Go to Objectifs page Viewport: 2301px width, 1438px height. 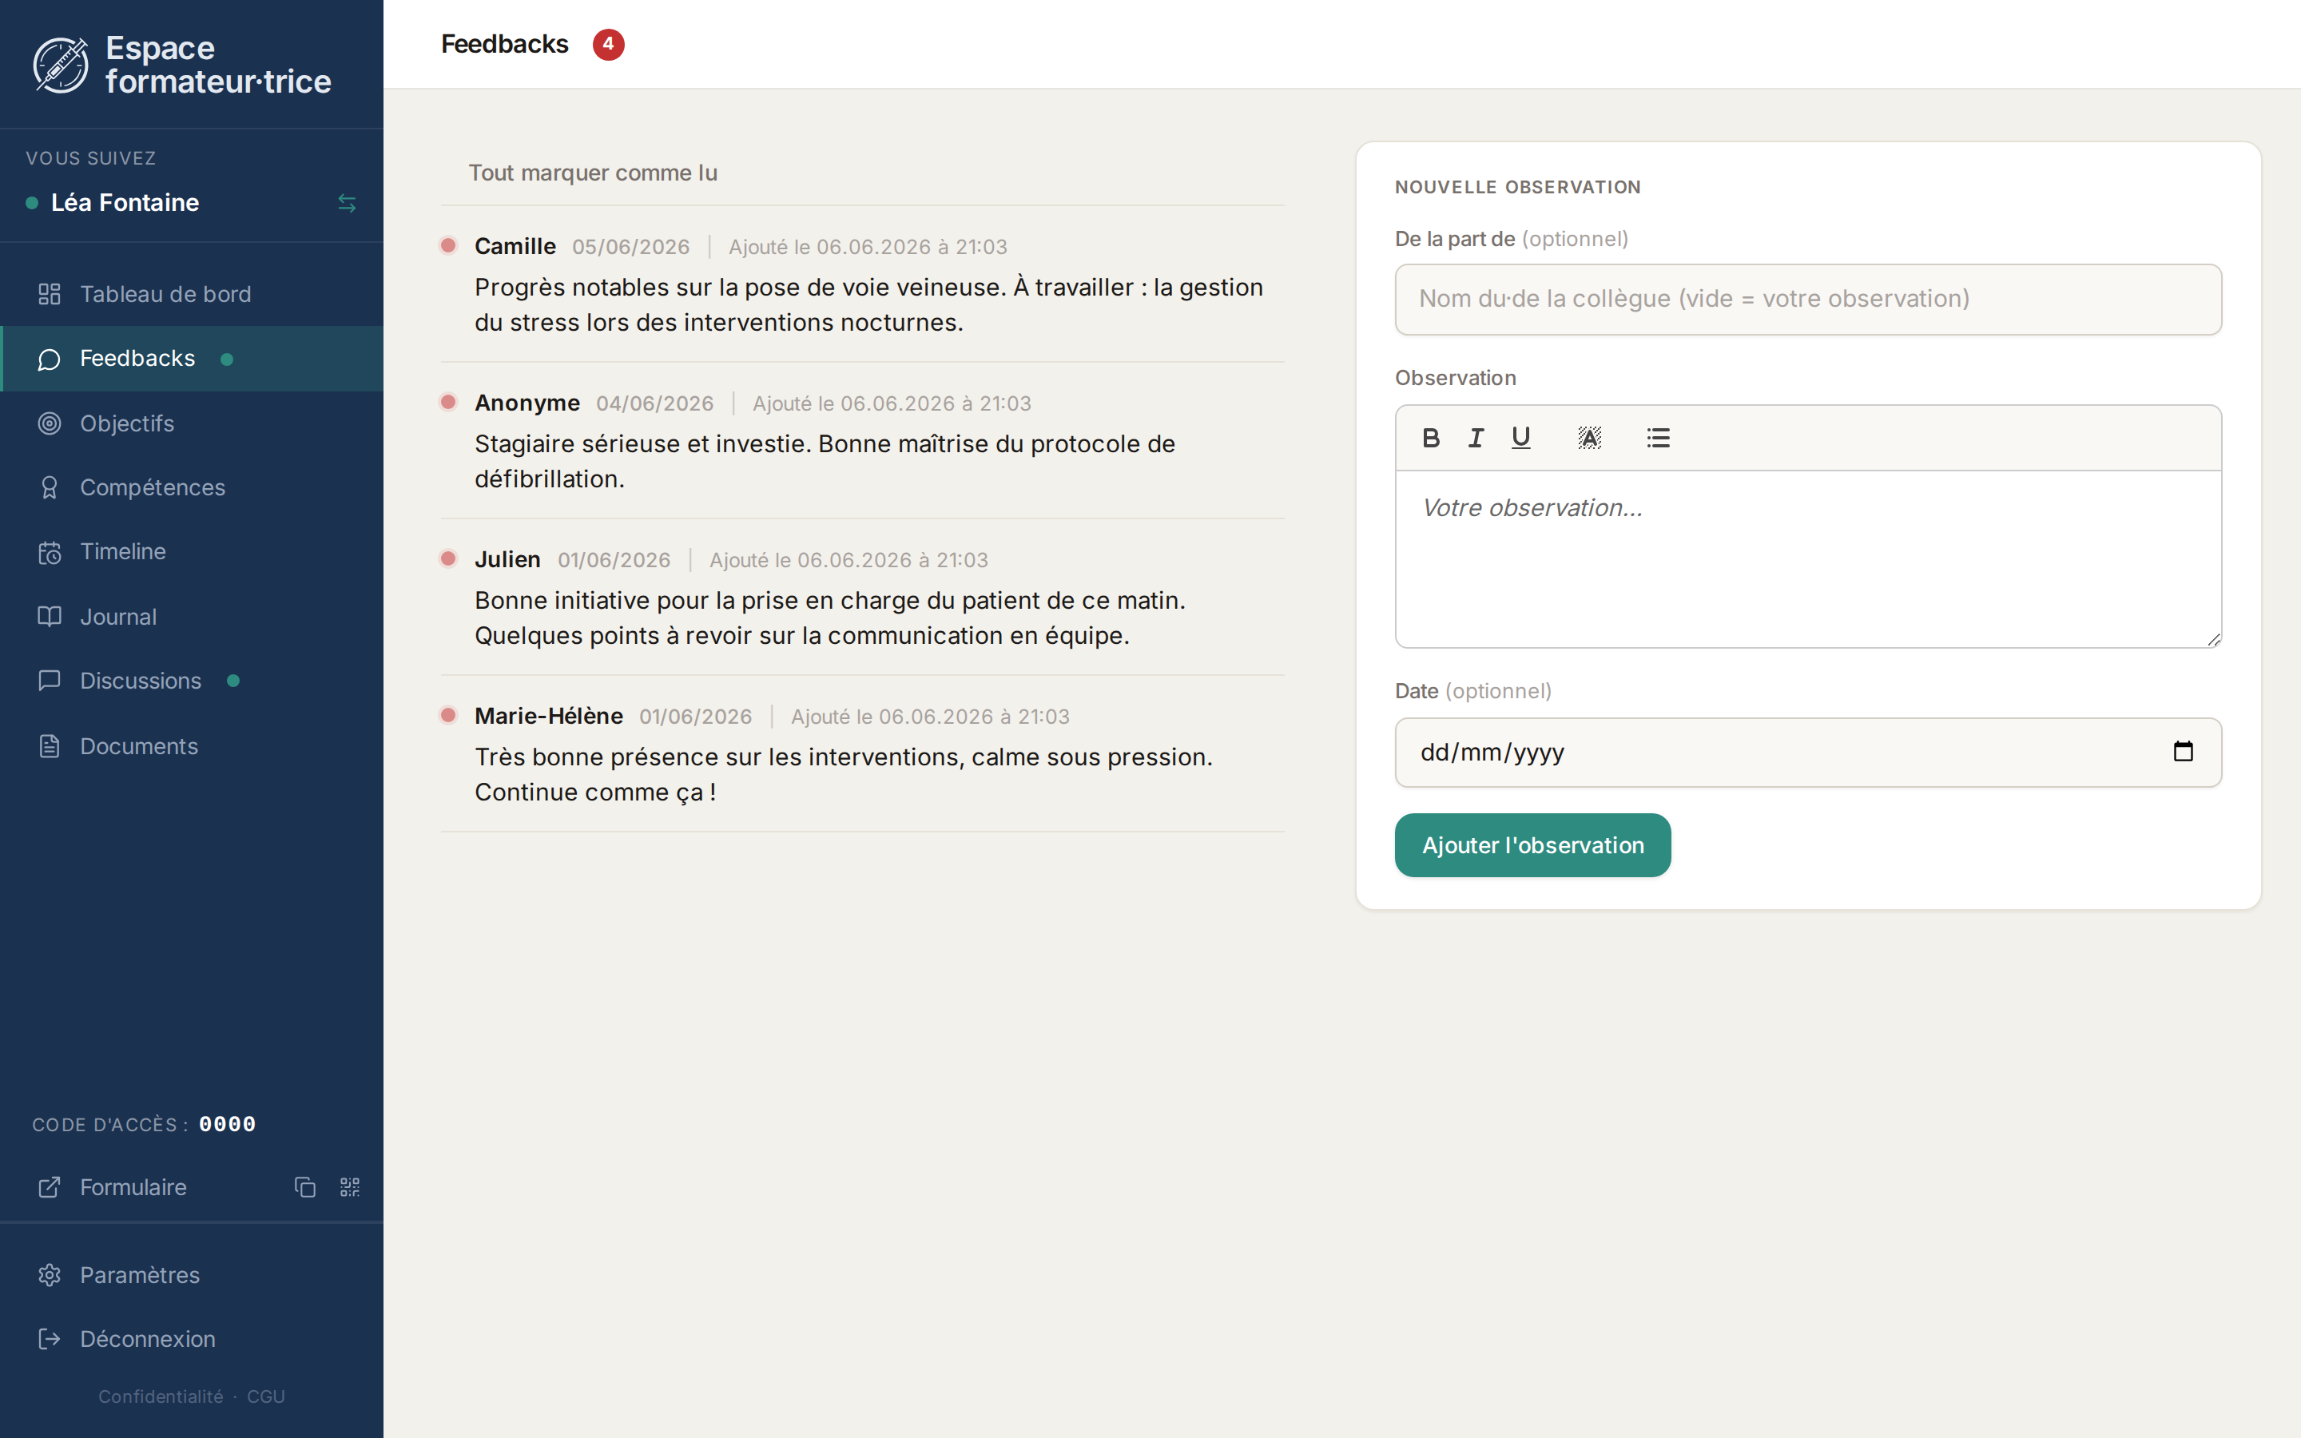coord(191,423)
